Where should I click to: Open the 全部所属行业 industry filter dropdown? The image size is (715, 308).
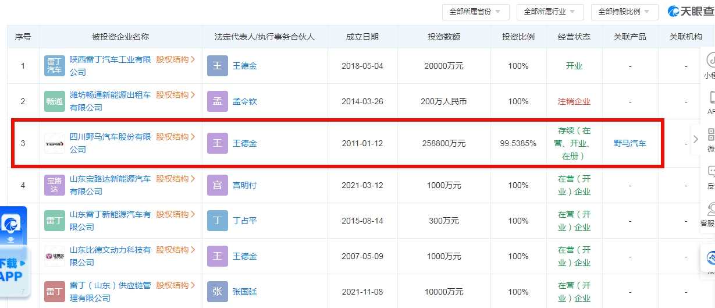[x=550, y=12]
